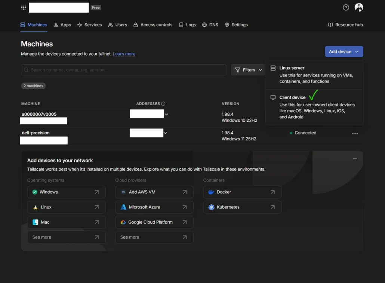Viewport: 385px width, 283px height.
Task: Click the Linux penguin icon
Action: (x=36, y=207)
